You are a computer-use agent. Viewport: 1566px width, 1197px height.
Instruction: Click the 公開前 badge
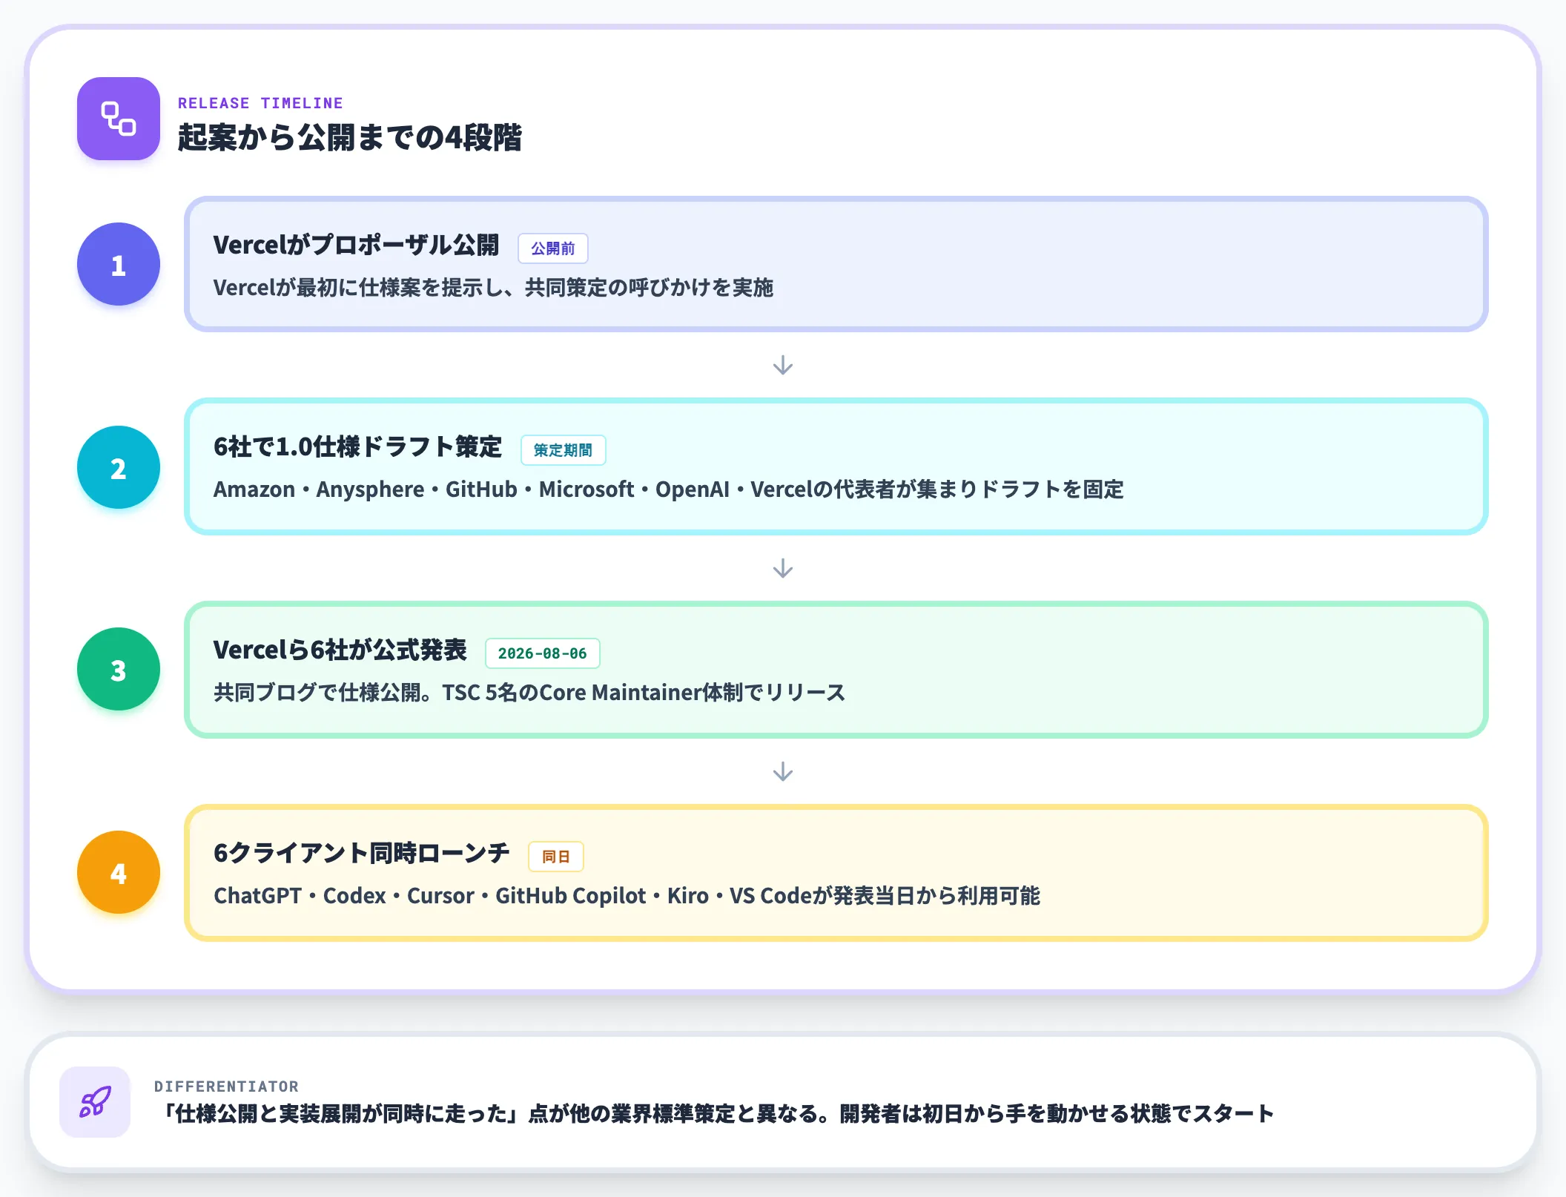(x=553, y=248)
